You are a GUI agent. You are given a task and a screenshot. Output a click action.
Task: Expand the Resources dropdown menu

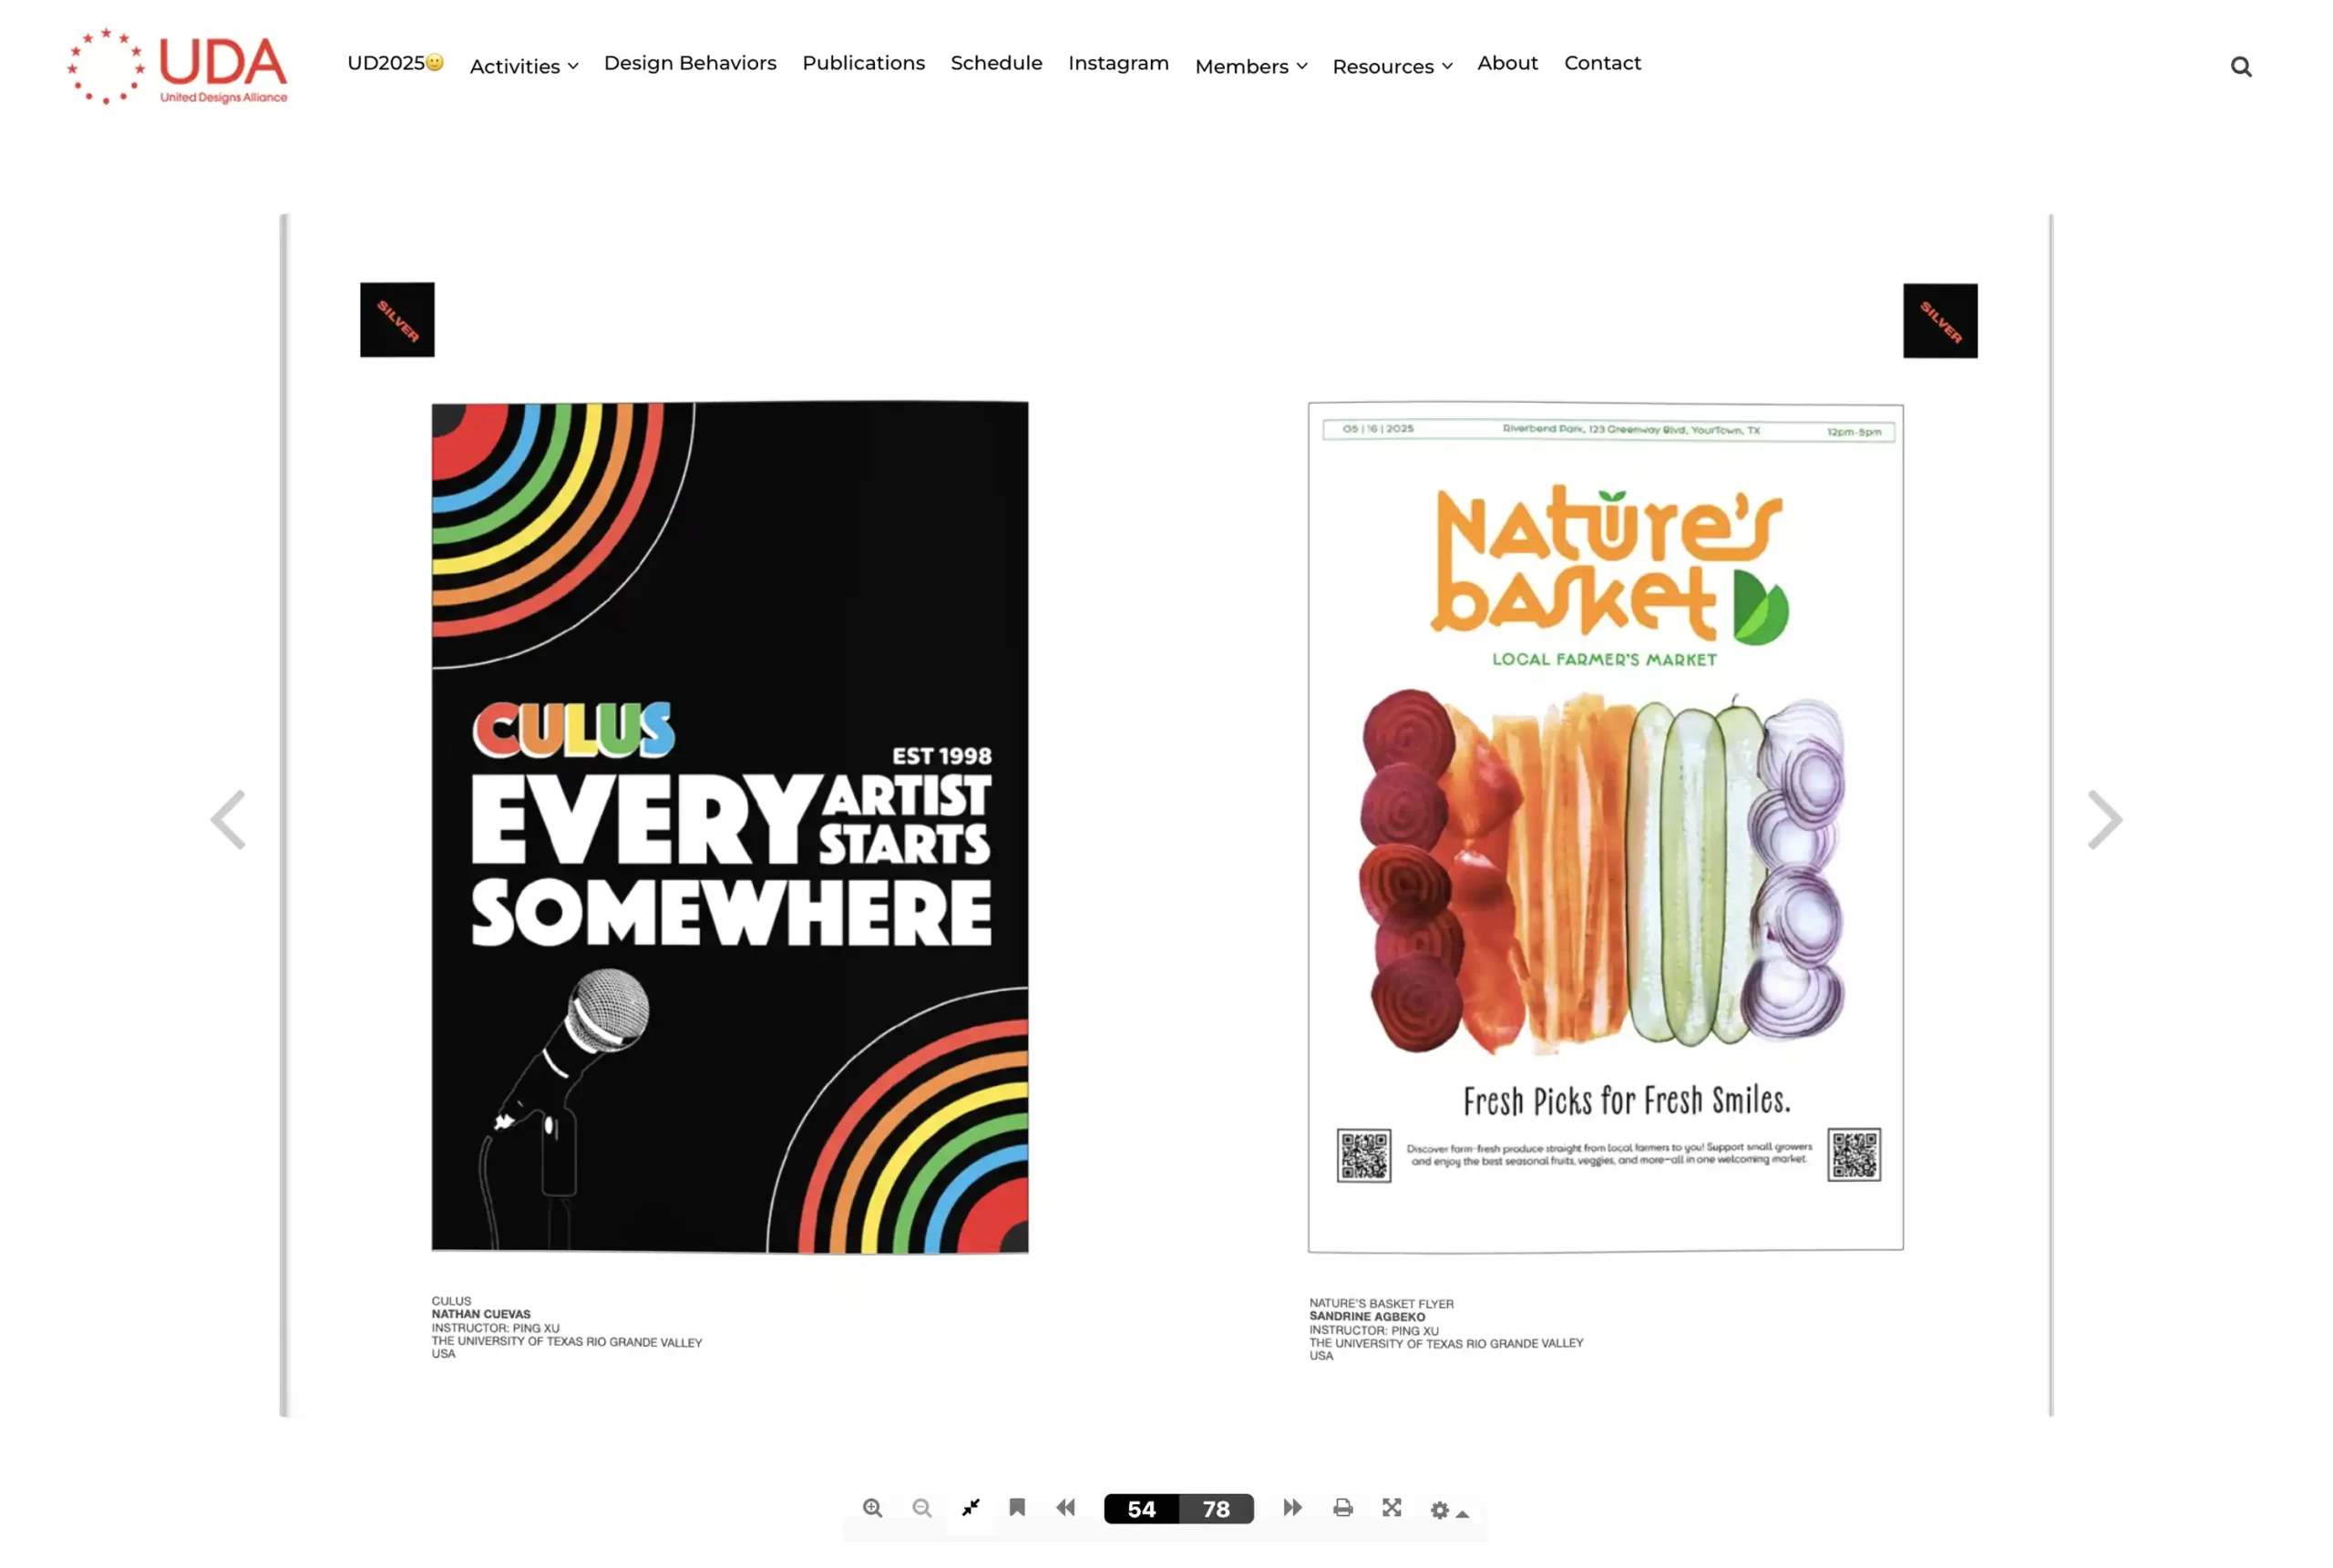click(x=1392, y=66)
